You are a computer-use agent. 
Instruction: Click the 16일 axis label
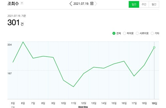124,103
